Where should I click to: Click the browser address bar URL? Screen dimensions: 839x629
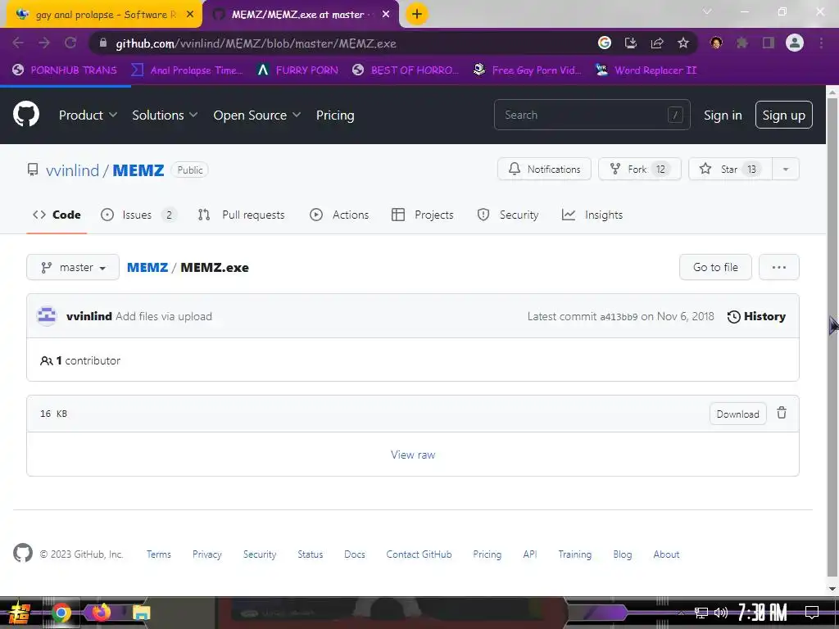(x=256, y=43)
